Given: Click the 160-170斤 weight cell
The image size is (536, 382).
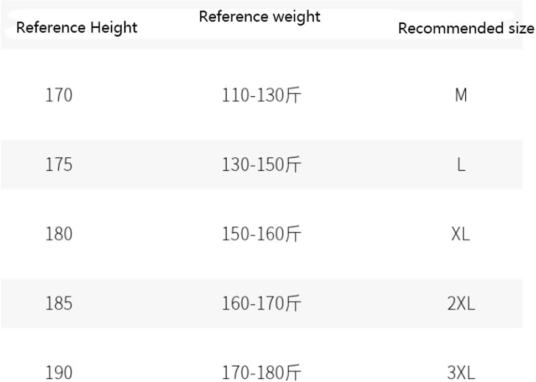Looking at the screenshot, I should (262, 303).
